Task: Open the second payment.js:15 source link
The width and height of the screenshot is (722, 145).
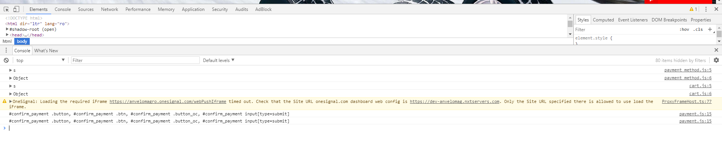Action: click(x=695, y=121)
